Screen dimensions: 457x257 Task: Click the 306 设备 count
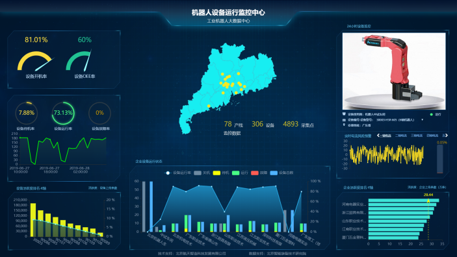[x=263, y=125]
